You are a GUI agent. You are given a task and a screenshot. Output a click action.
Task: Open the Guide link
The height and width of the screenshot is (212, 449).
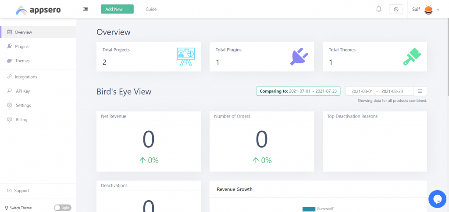[151, 9]
